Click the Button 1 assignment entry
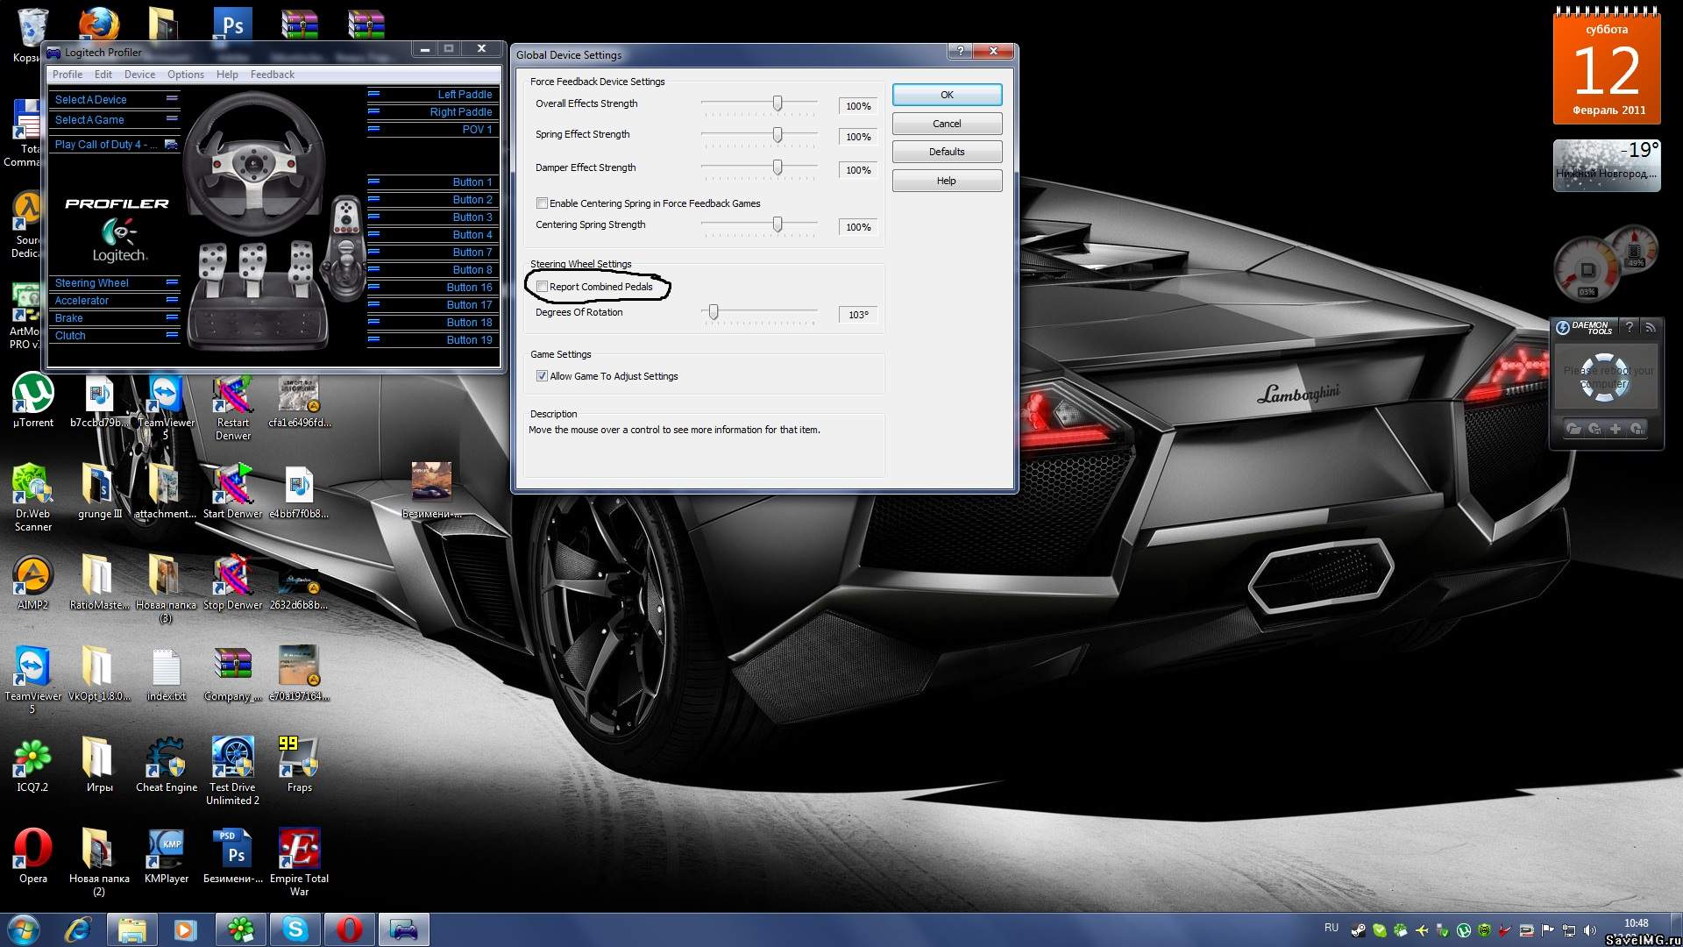Image resolution: width=1683 pixels, height=947 pixels. [431, 182]
